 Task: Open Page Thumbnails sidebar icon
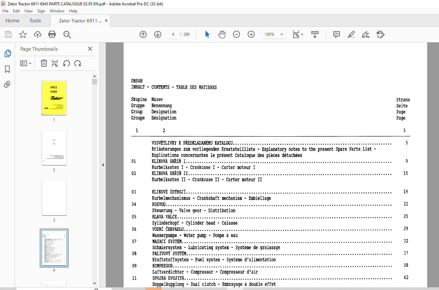7,53
